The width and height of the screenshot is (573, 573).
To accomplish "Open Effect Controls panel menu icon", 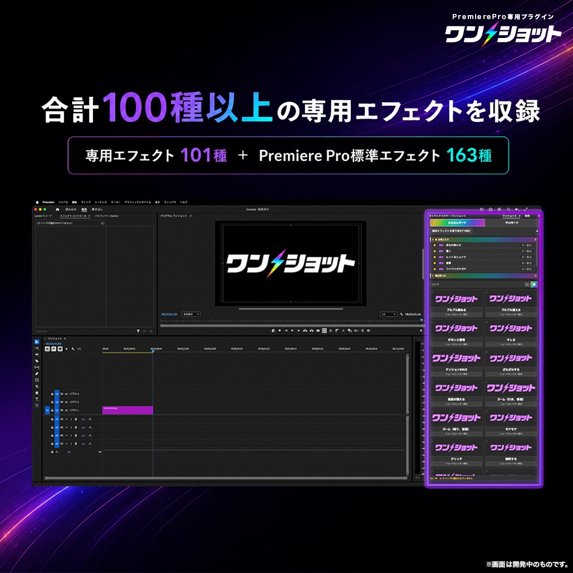I will (89, 216).
